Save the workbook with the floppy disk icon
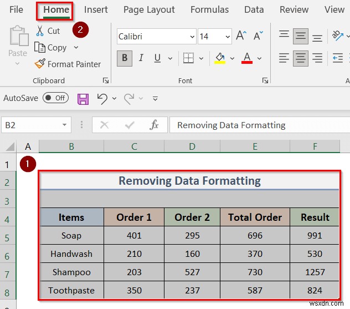 (83, 99)
